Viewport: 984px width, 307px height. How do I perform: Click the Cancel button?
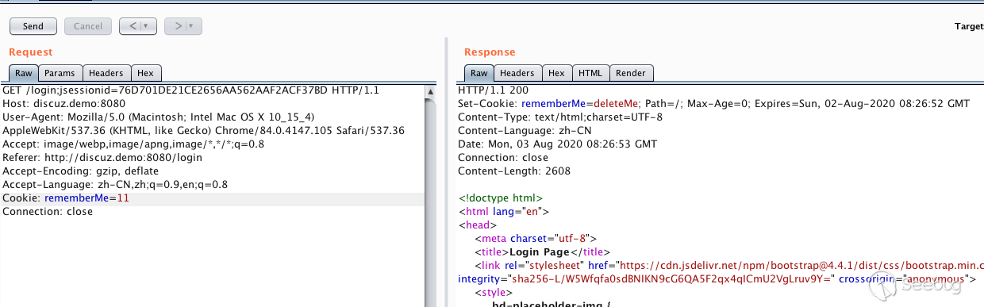click(x=87, y=26)
